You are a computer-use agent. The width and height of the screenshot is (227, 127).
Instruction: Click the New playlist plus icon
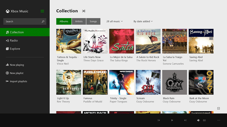tap(7, 73)
